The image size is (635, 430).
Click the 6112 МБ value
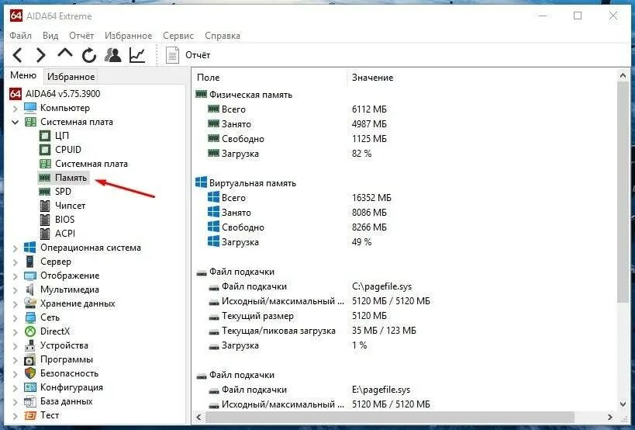point(369,109)
